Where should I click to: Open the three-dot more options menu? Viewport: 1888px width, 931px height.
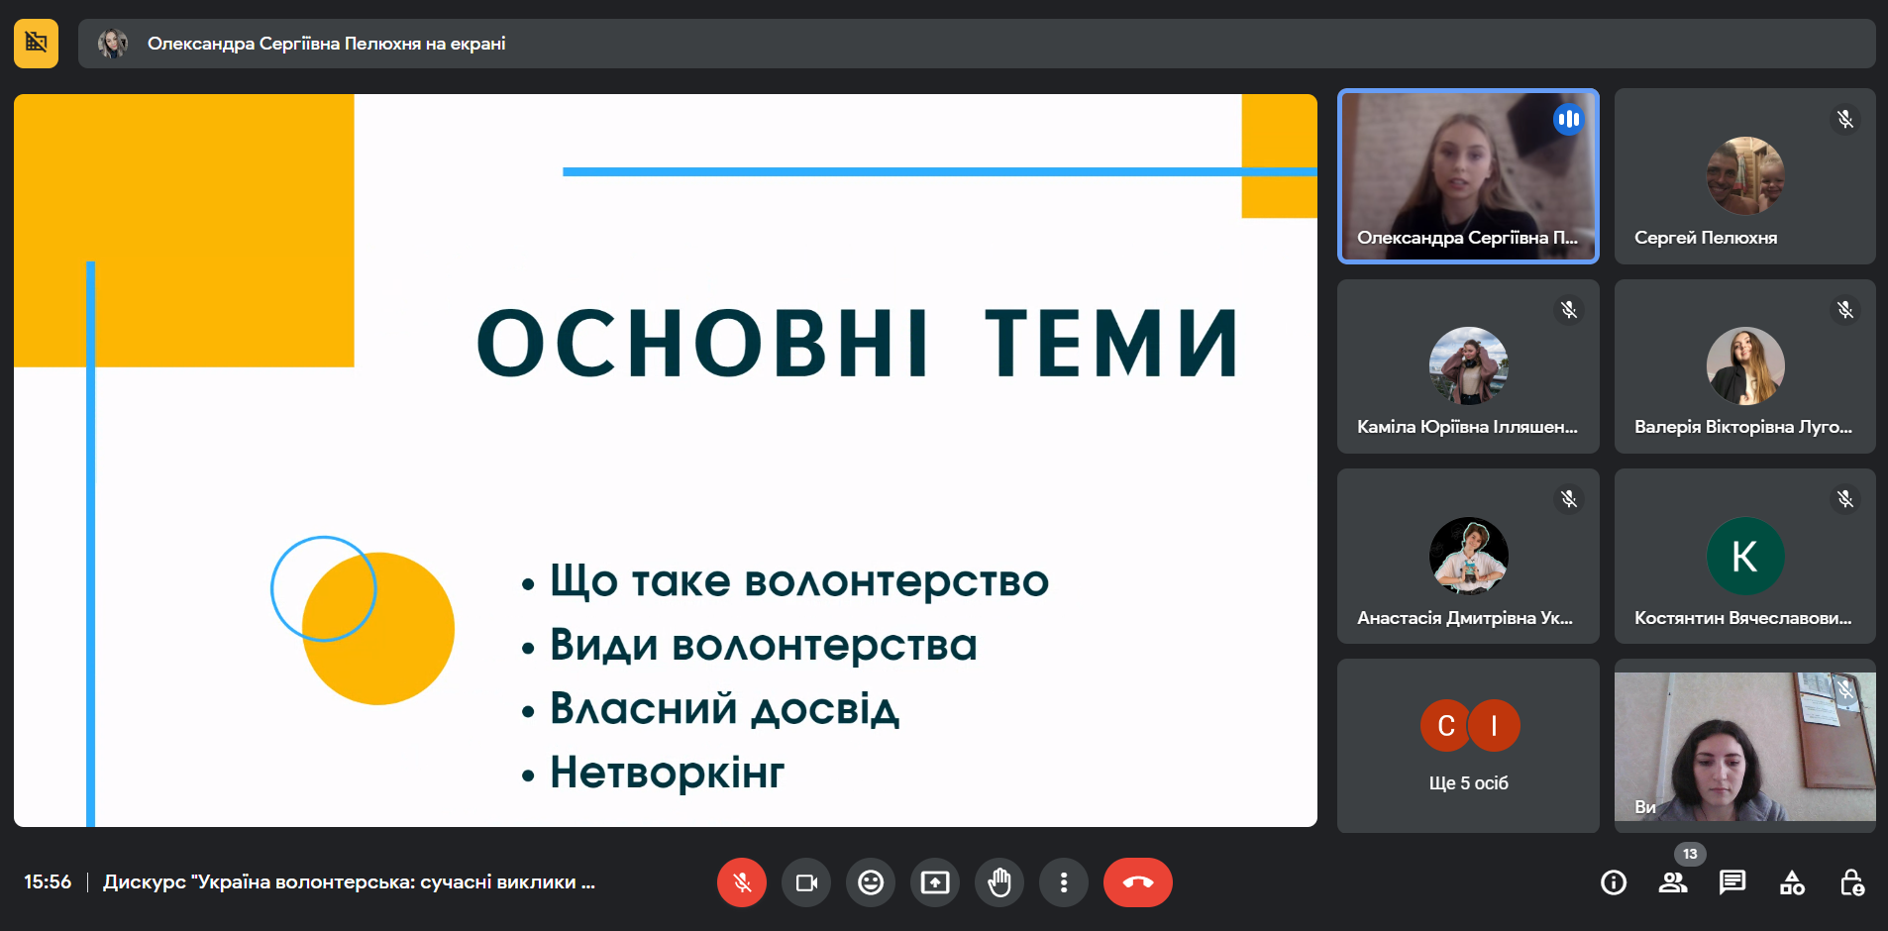point(1064,882)
